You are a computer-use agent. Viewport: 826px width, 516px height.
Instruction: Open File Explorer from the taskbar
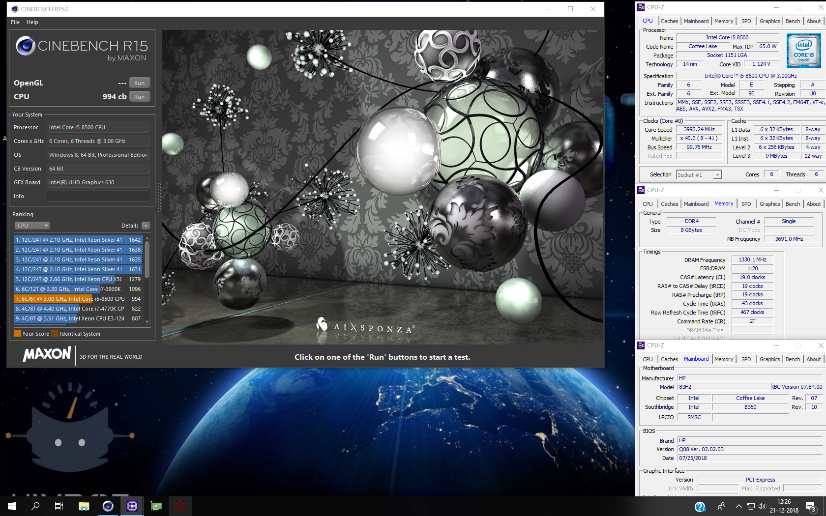84,506
